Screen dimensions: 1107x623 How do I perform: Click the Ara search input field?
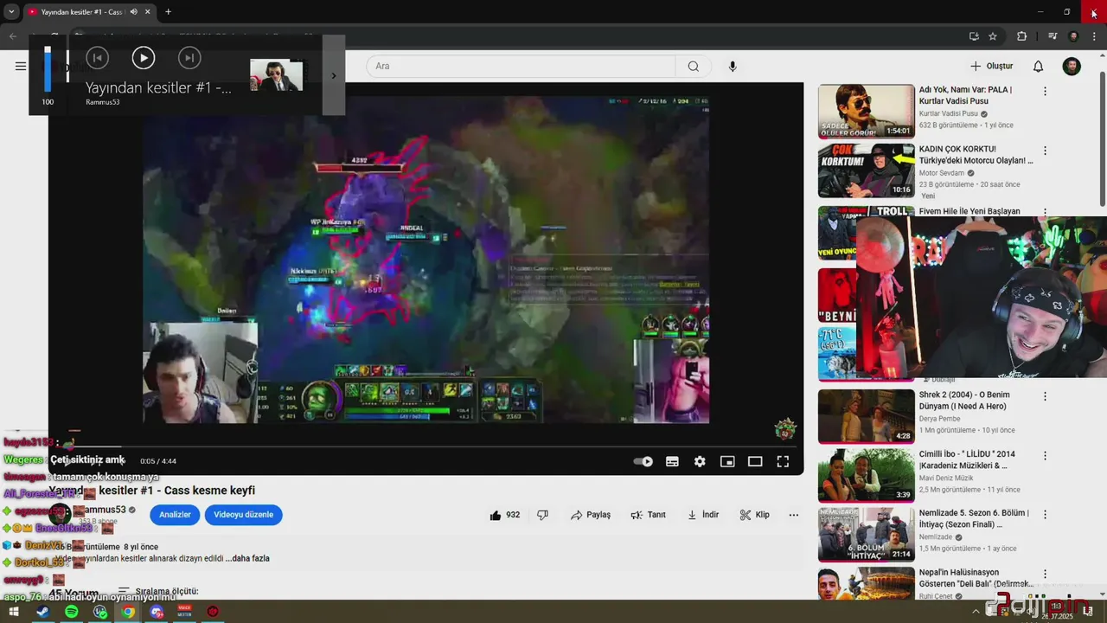tap(521, 67)
